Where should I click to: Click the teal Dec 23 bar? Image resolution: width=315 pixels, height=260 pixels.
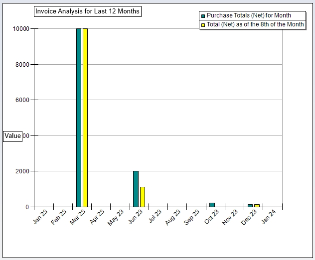pos(250,205)
